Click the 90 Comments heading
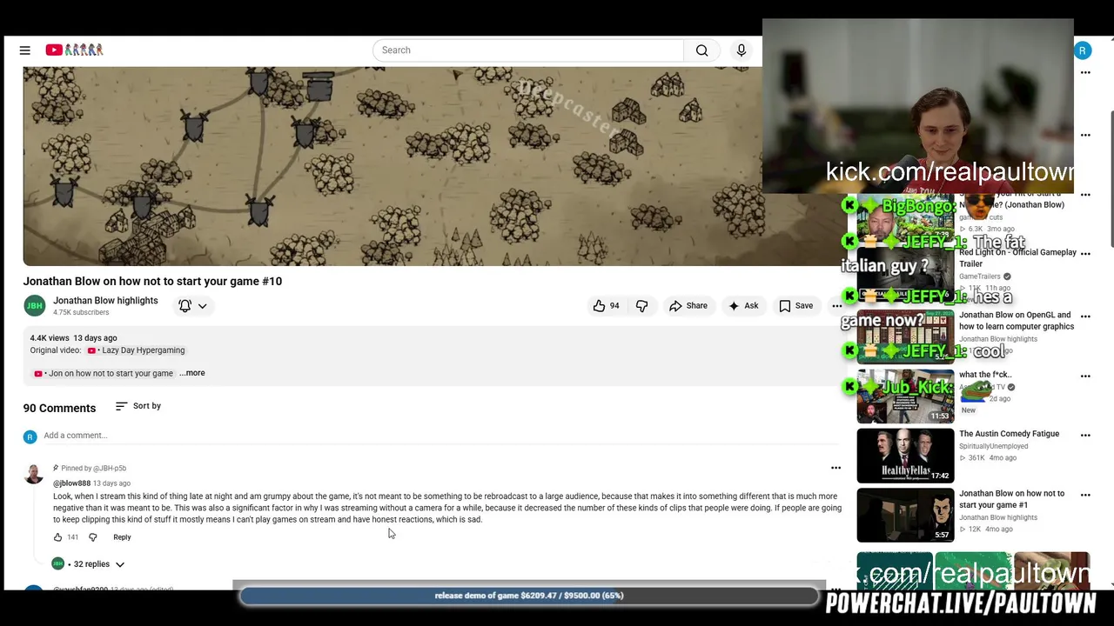The width and height of the screenshot is (1114, 626). pyautogui.click(x=59, y=409)
